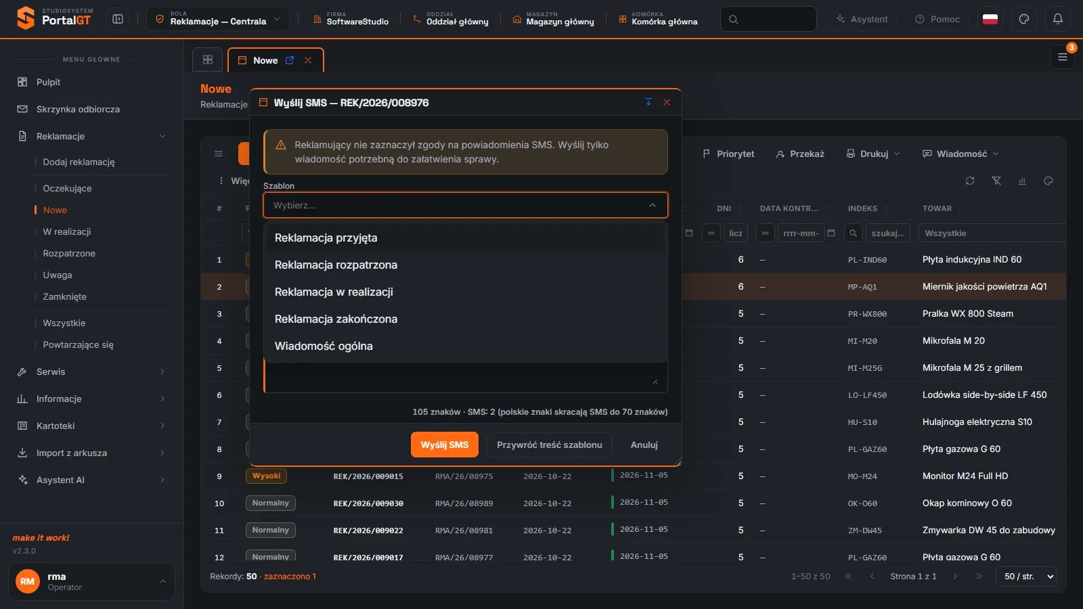Screen dimensions: 1083x609
Task: Open Nowe tab in new window icon
Action: [290, 60]
